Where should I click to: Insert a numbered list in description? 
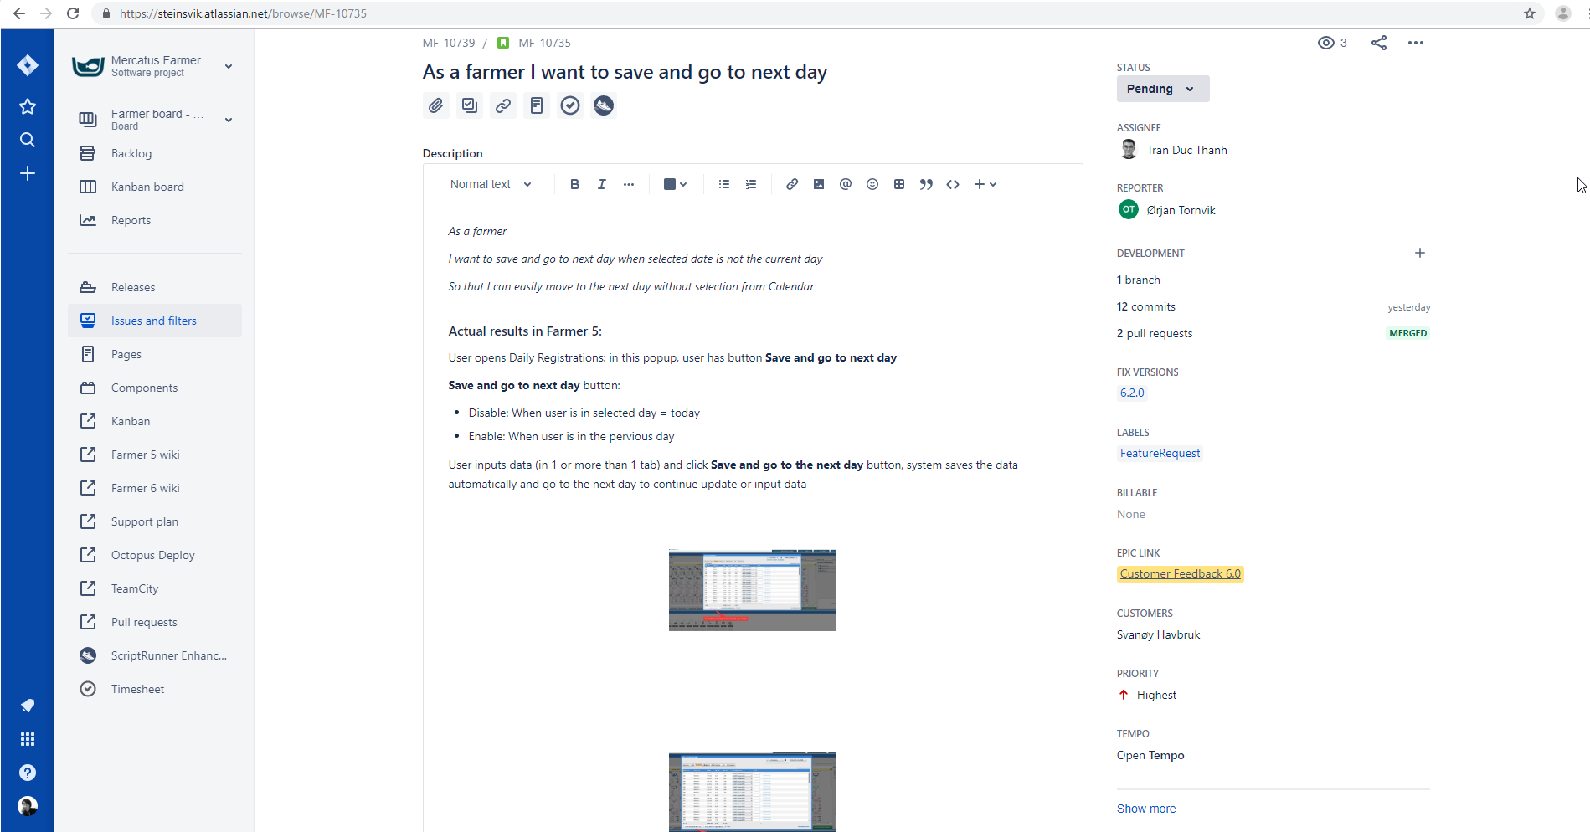pos(751,184)
